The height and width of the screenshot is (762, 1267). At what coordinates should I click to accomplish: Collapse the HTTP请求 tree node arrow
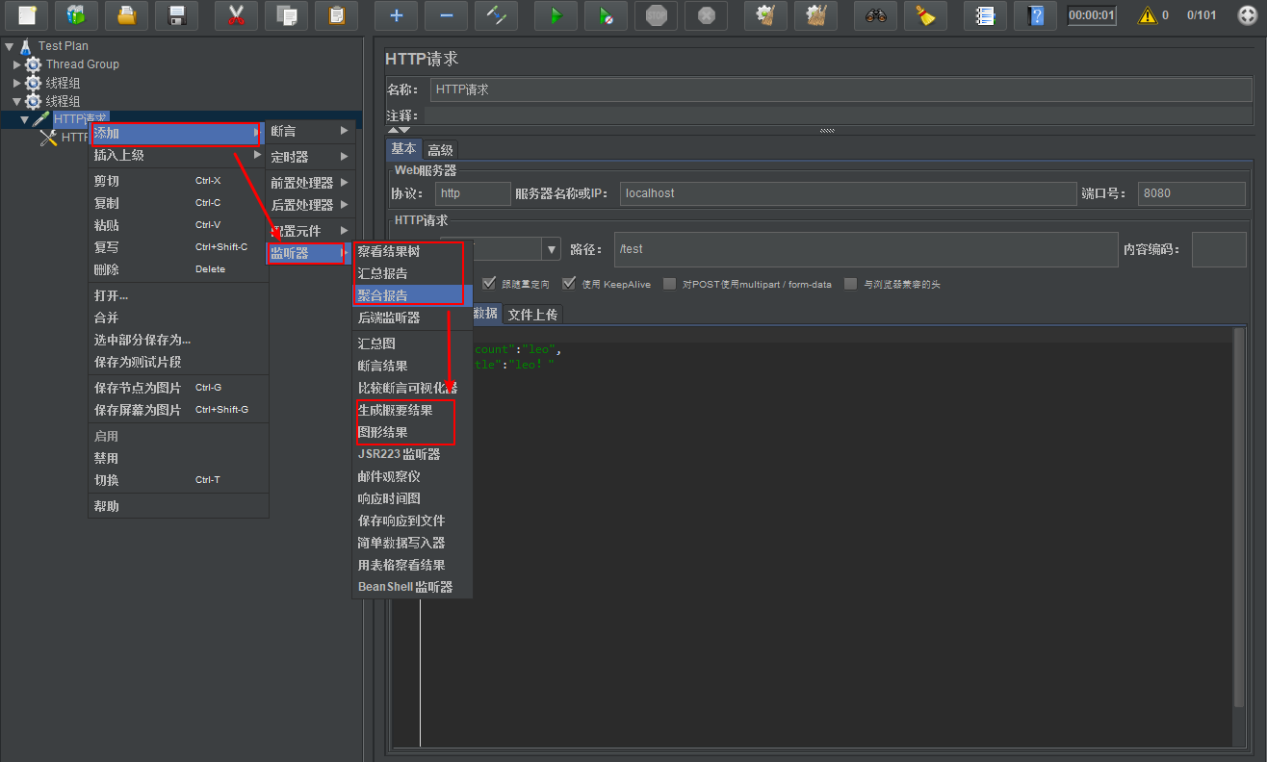click(25, 119)
